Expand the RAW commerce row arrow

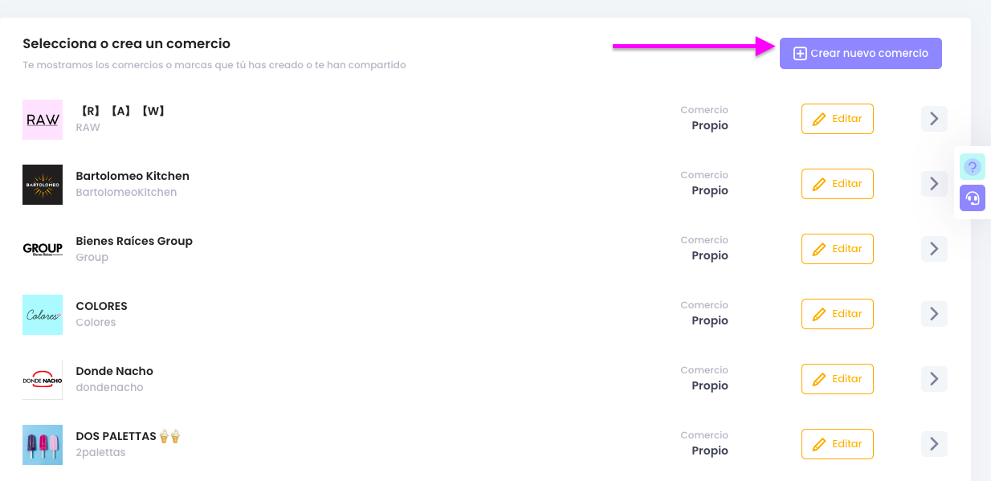tap(933, 118)
